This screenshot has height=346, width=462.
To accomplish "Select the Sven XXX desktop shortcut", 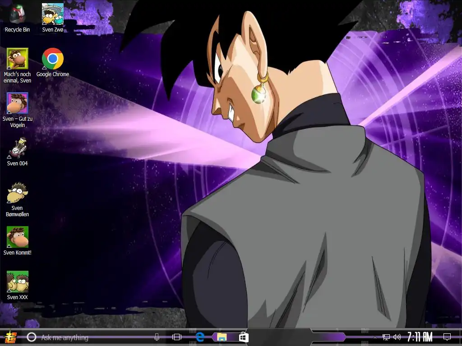I will tap(18, 285).
